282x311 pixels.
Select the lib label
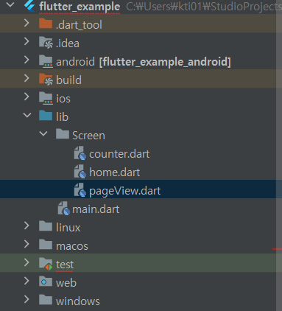tap(62, 117)
